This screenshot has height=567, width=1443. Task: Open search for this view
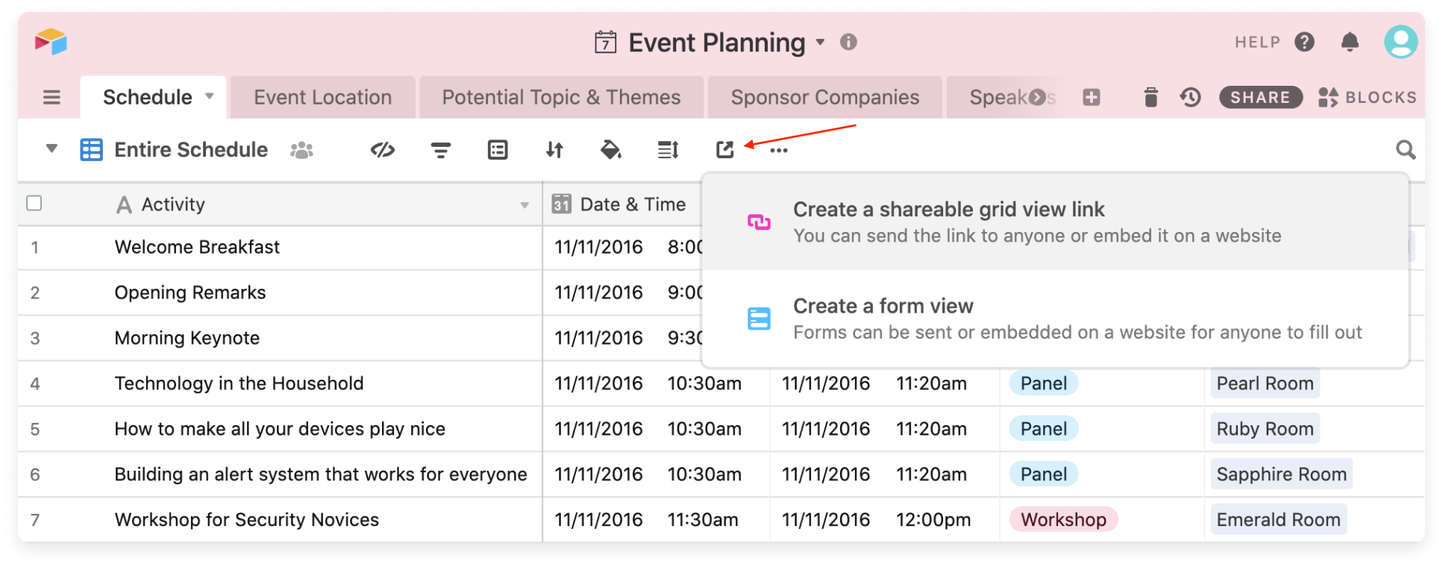tap(1405, 149)
